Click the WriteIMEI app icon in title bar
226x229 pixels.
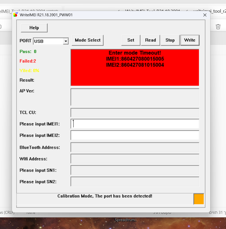(x=16, y=15)
